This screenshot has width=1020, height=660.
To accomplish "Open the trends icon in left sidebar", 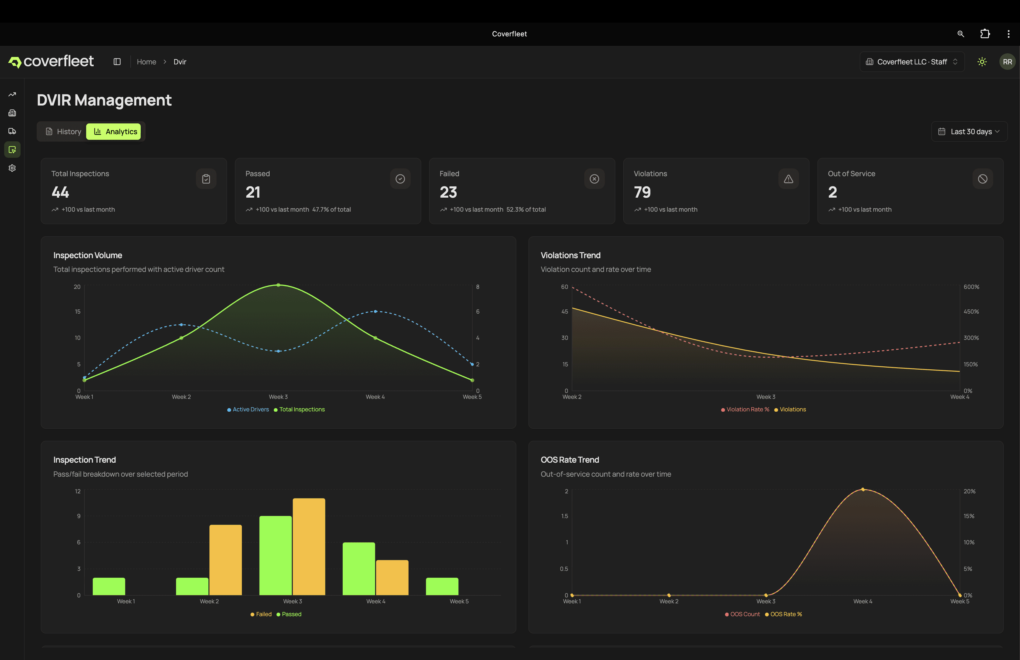I will (x=12, y=95).
